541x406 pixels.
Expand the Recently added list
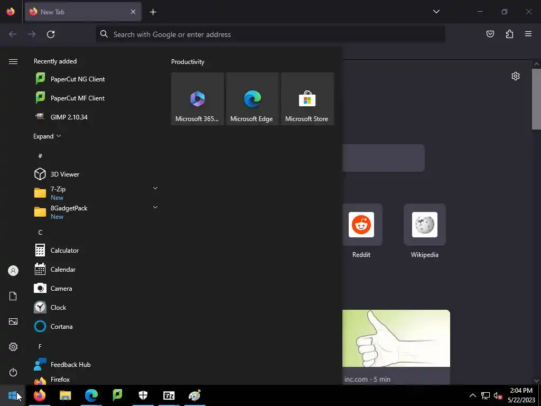[x=47, y=136]
